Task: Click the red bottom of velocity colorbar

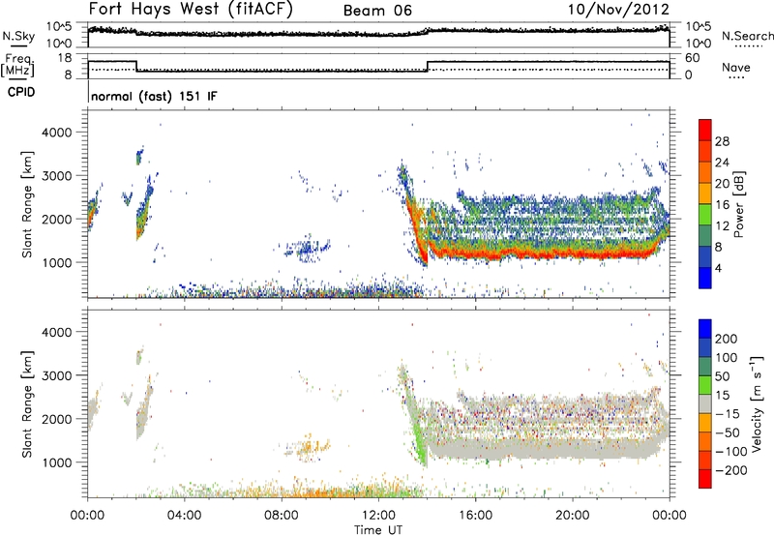Action: click(705, 479)
